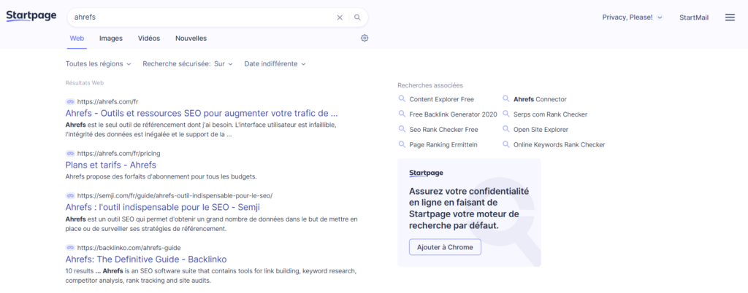Switch to the Images tab
Image resolution: width=748 pixels, height=293 pixels.
111,38
